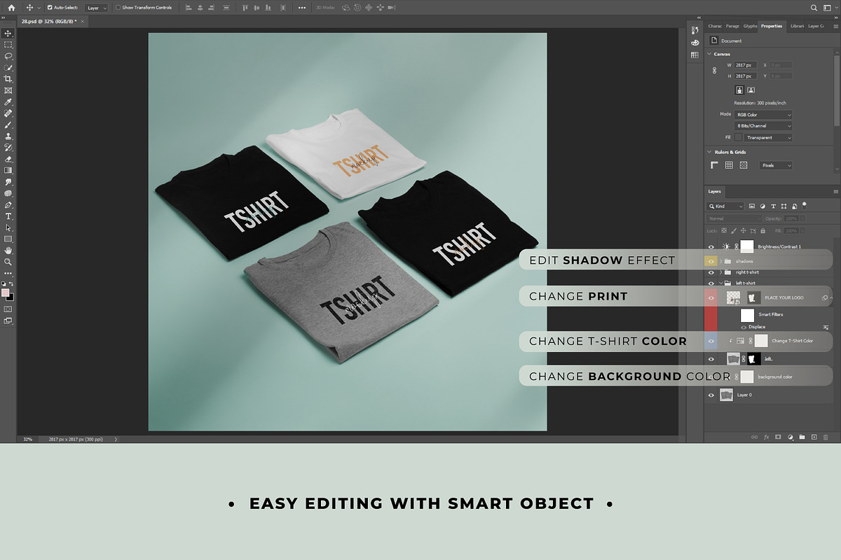Click the grid toggle button in Rulers & Grids
Image resolution: width=841 pixels, height=560 pixels.
click(x=729, y=165)
